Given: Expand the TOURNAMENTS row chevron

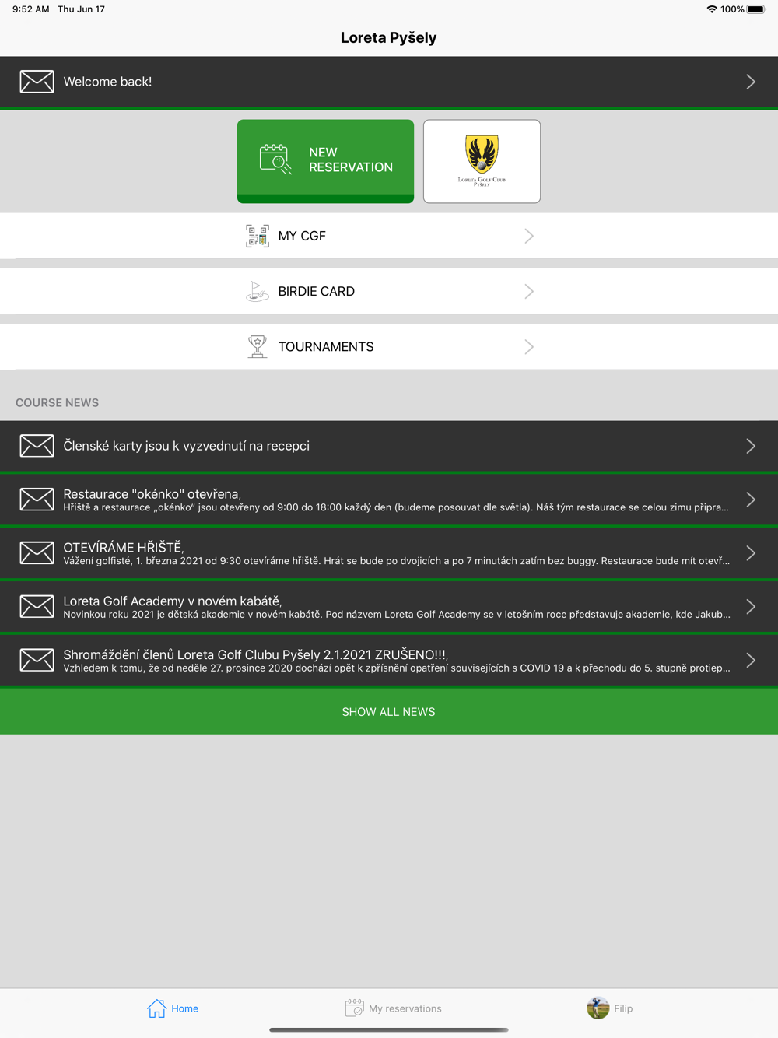Looking at the screenshot, I should 529,347.
